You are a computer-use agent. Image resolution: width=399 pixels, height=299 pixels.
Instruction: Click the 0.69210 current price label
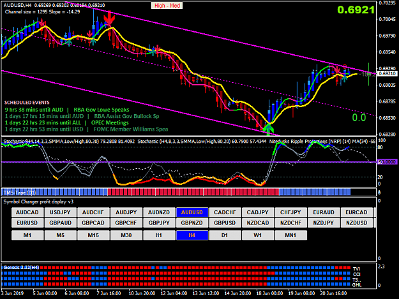pyautogui.click(x=387, y=74)
